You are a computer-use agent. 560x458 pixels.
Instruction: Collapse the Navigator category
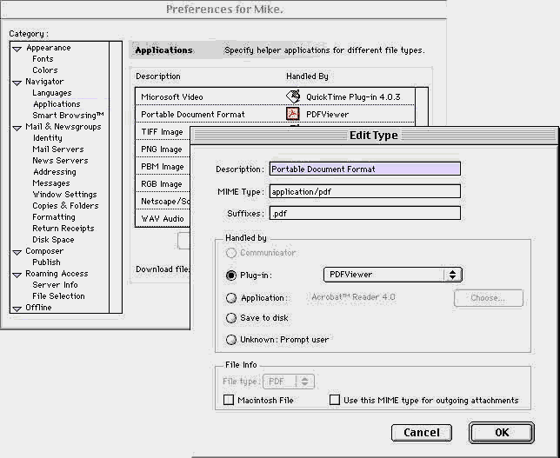click(x=17, y=83)
